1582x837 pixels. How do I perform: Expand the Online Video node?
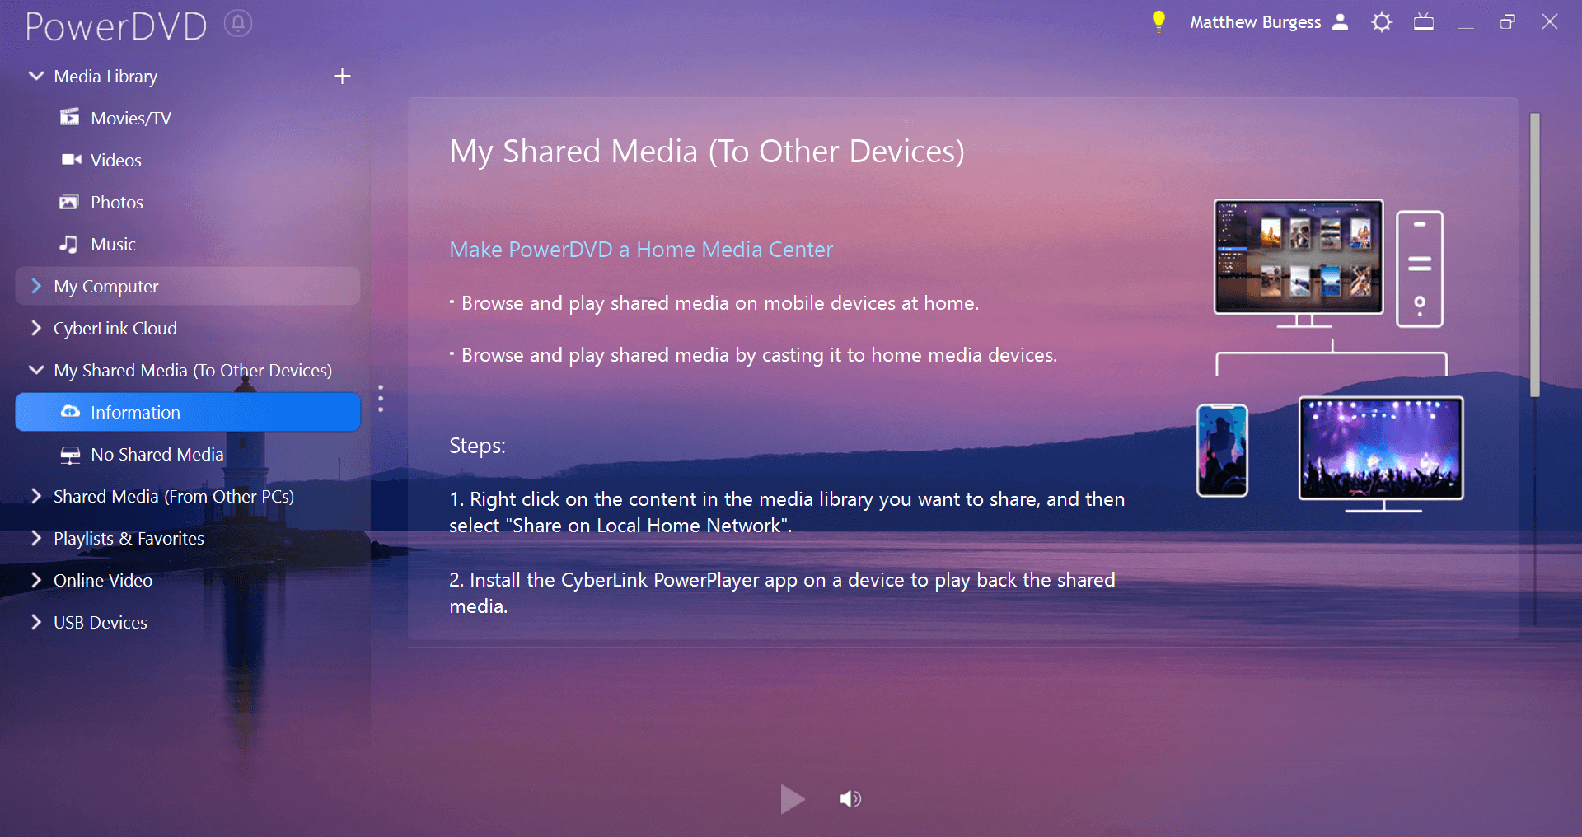[x=36, y=580]
